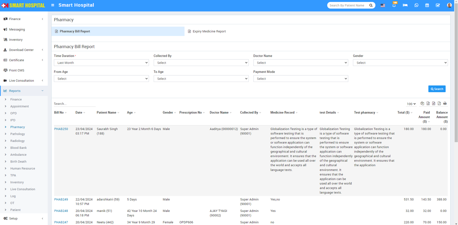
Task: Export table to Excel
Action: (x=428, y=103)
